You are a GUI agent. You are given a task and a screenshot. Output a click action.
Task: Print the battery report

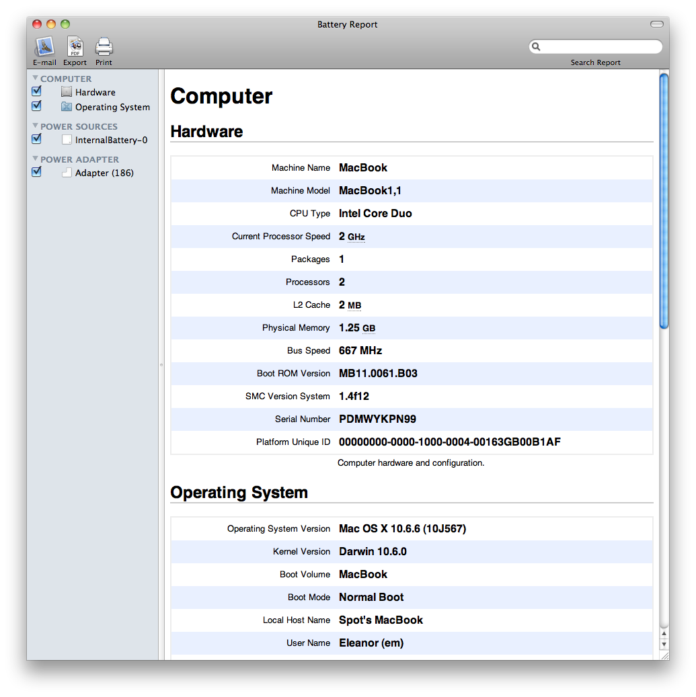pyautogui.click(x=104, y=46)
